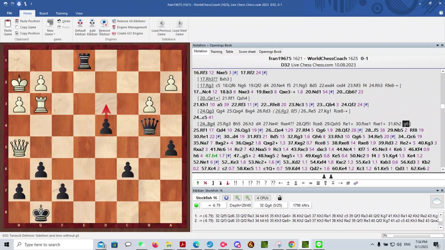Open Kibitzer pane options dropdown arrow
Viewport: 445px width, 250px height.
pyautogui.click(x=437, y=191)
